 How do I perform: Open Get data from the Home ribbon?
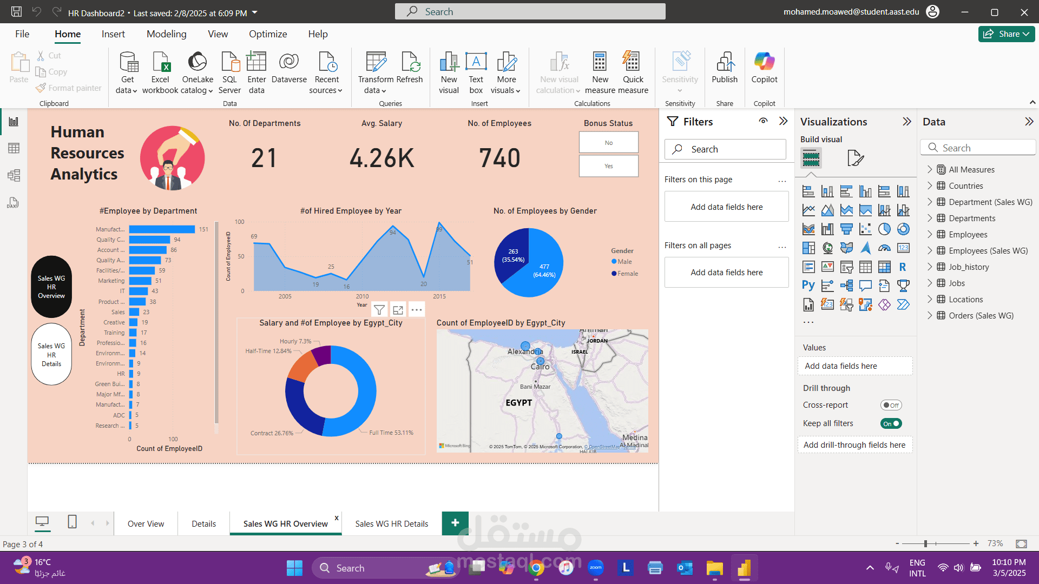click(x=128, y=70)
